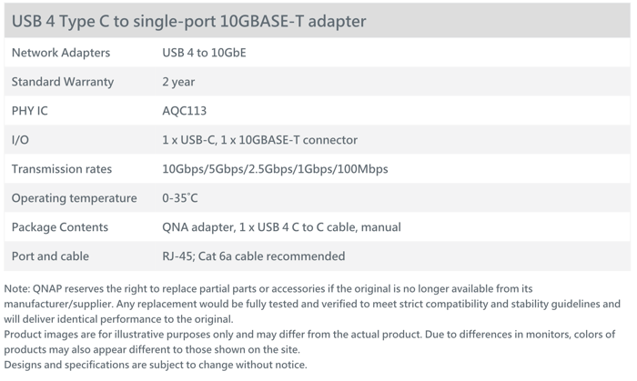Click '1 x USB-C, 1 x 10GBASE-T connector' text
The image size is (637, 381).
[x=259, y=140]
